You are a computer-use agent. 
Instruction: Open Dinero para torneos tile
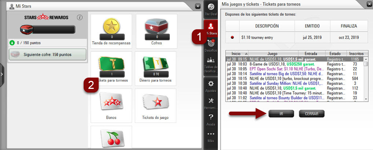click(x=156, y=68)
